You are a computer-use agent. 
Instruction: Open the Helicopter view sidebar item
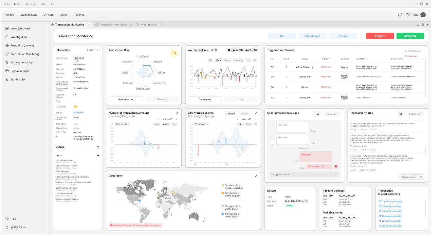(x=18, y=29)
